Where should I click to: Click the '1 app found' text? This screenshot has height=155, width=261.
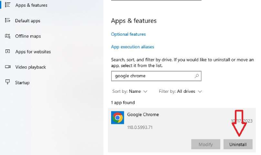(x=123, y=102)
